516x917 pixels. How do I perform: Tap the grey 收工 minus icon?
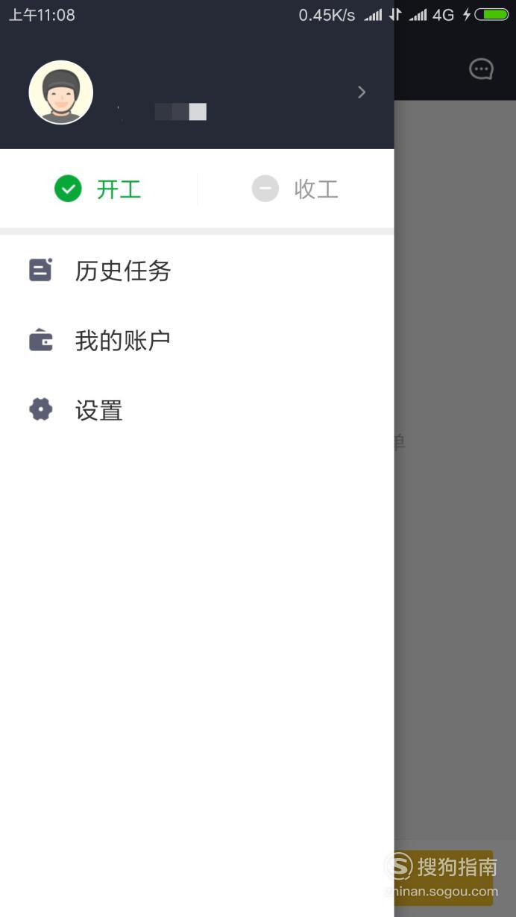(265, 189)
